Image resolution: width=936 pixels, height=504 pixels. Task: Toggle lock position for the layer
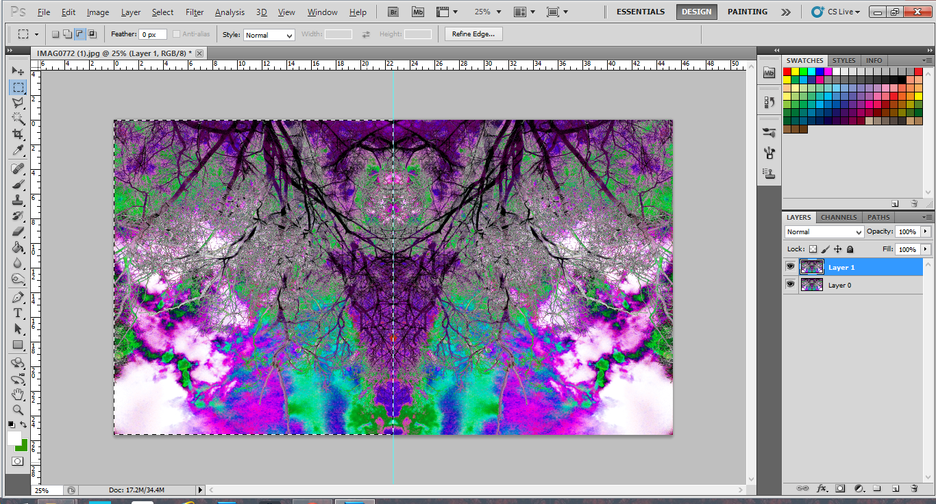pos(837,250)
